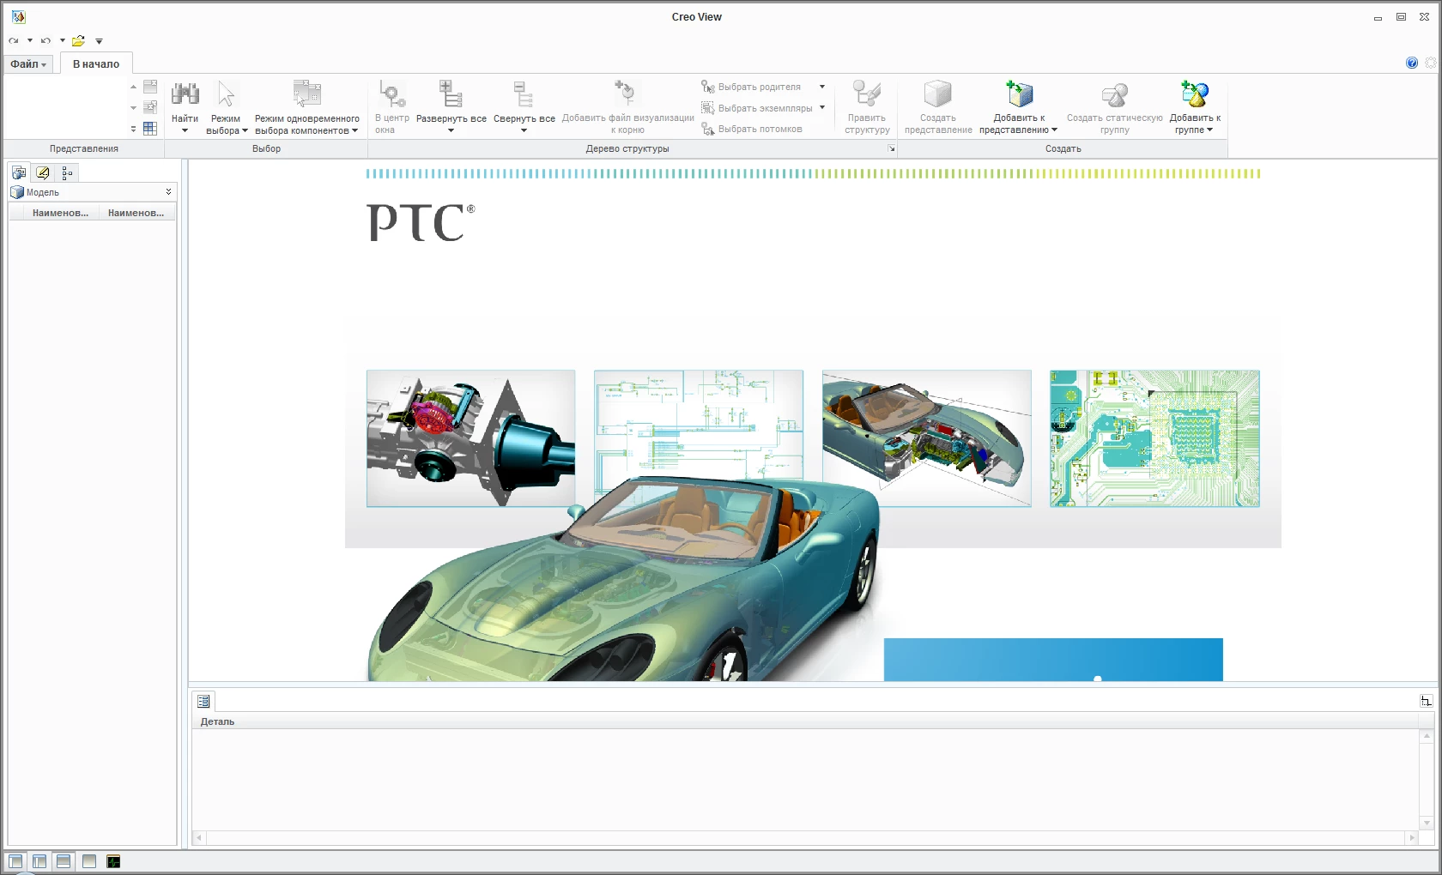Click the Модель panel title
Viewport: 1442px width, 875px height.
(x=43, y=192)
